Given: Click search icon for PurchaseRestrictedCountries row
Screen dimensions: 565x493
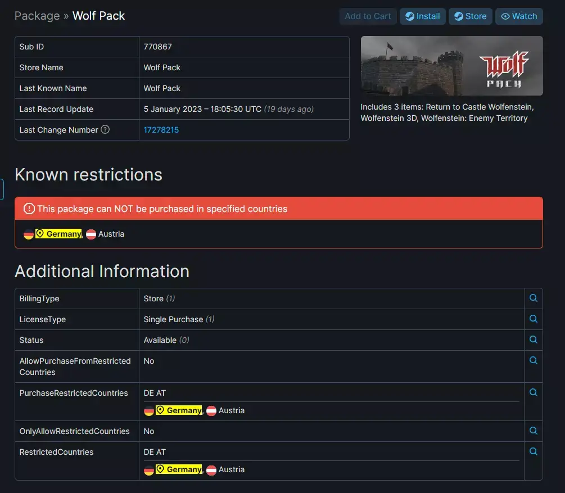Looking at the screenshot, I should pyautogui.click(x=534, y=392).
